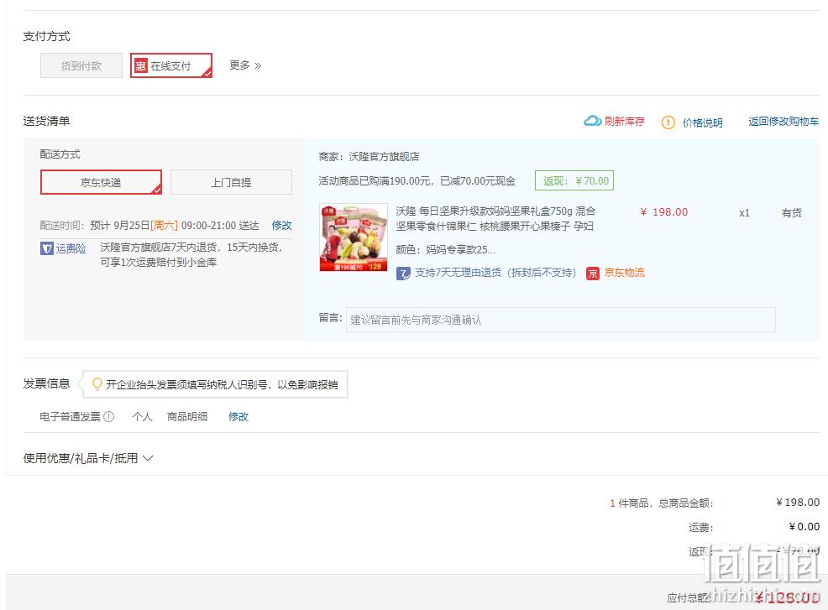Viewport: 828px width, 610px height.
Task: Select 在线支付 payment option
Action: tap(171, 65)
